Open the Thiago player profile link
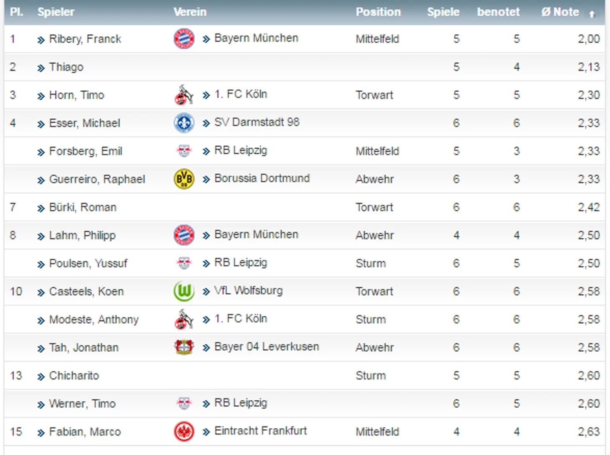610x455 pixels. pyautogui.click(x=66, y=67)
